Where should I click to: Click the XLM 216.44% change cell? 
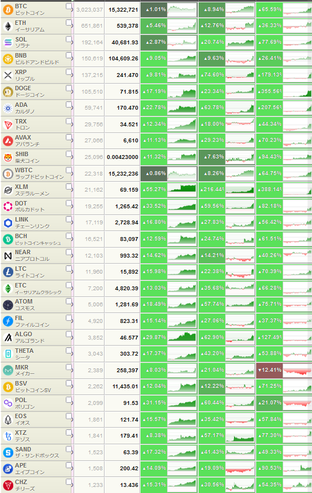pos(212,189)
